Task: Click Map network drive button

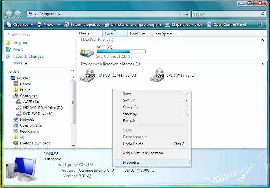Action: click(184, 25)
